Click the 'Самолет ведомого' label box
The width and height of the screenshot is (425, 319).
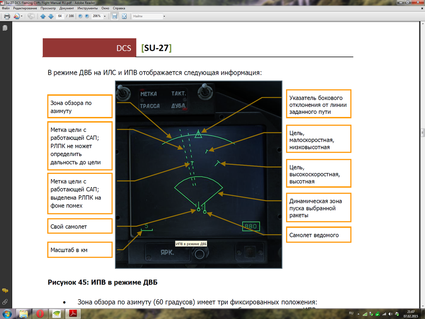tap(319, 235)
